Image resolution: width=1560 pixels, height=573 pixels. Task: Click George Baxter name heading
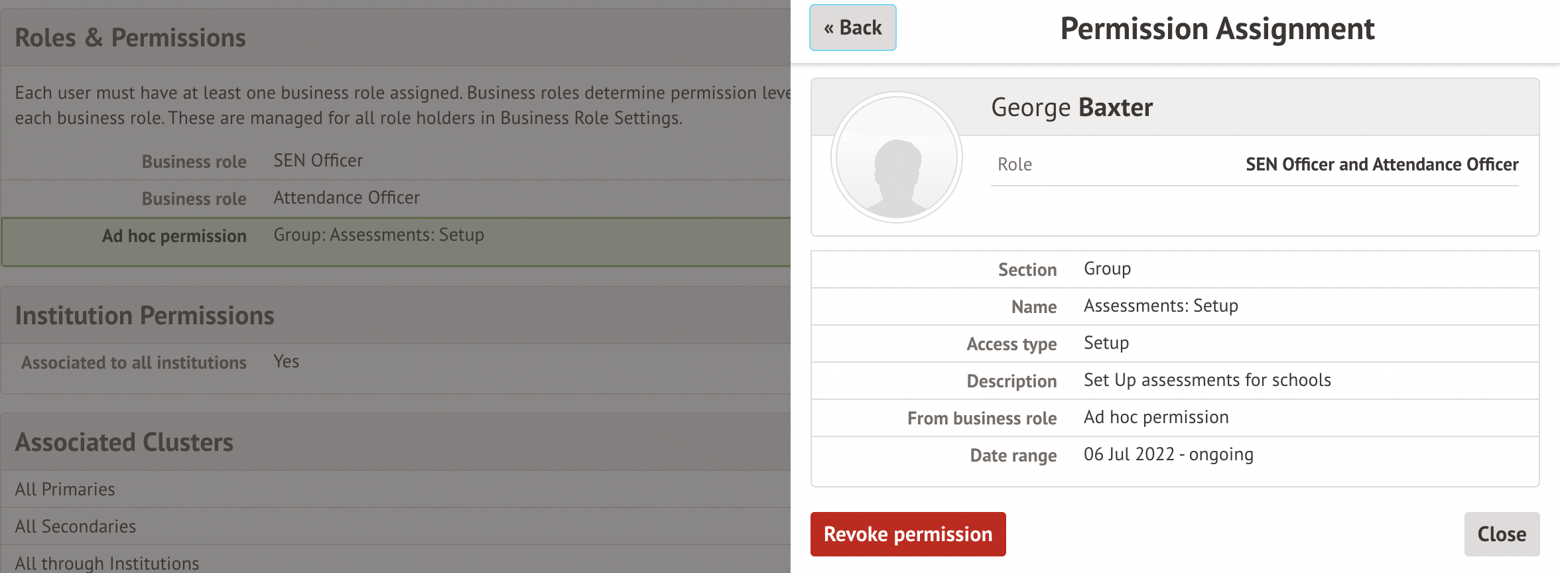(x=1071, y=107)
